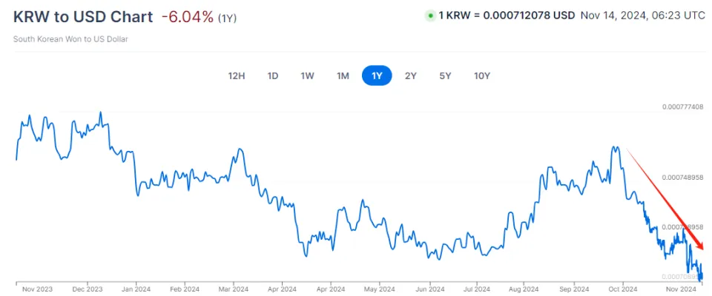Click the green live rate indicator dot

click(x=430, y=16)
